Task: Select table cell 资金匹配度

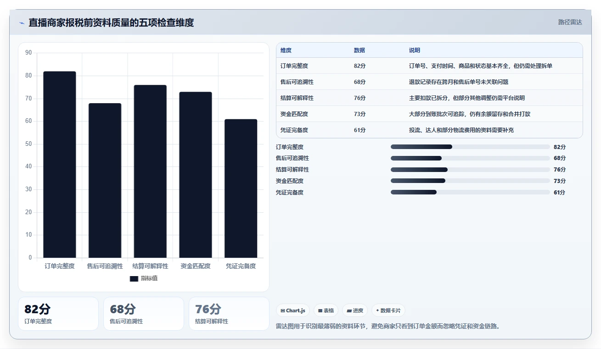Action: click(x=294, y=114)
